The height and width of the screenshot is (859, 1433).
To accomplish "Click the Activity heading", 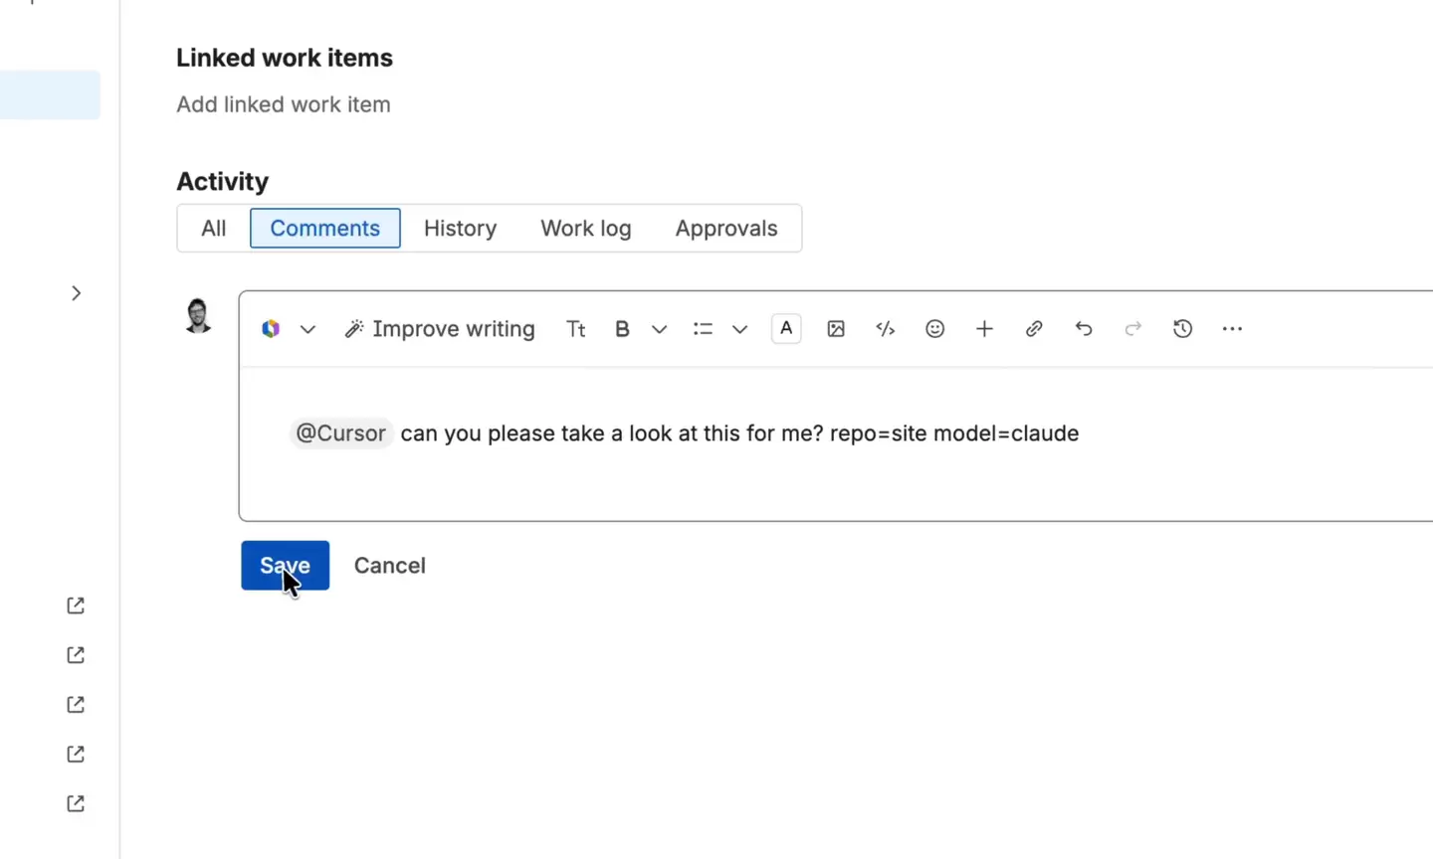I will click(223, 182).
